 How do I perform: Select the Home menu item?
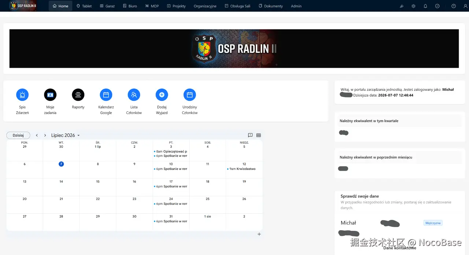point(60,6)
